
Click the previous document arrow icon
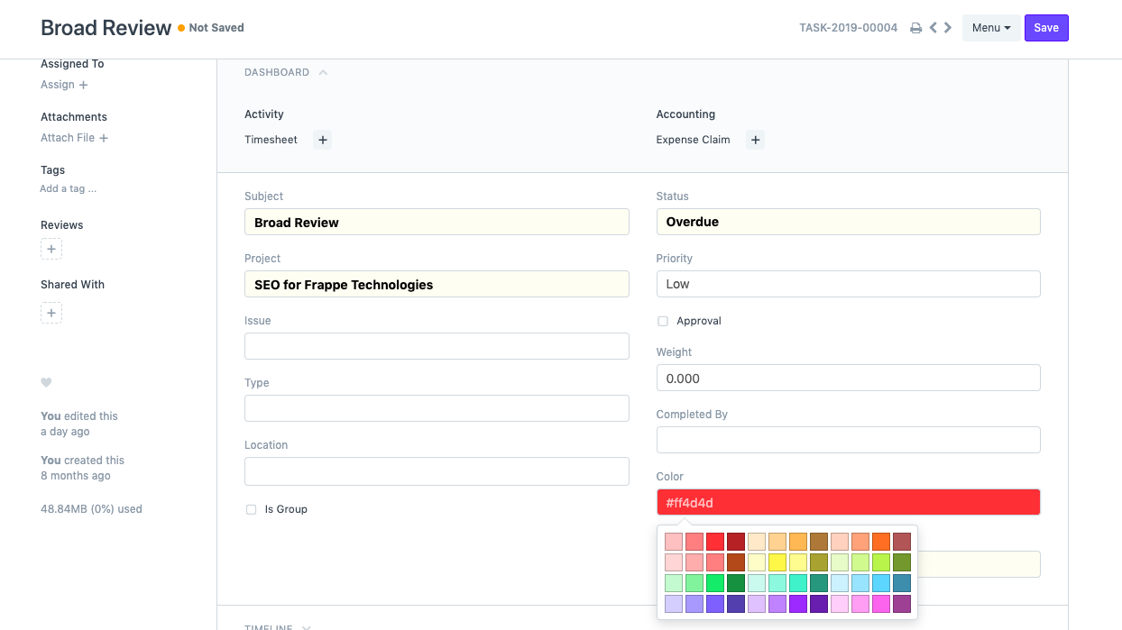(933, 27)
